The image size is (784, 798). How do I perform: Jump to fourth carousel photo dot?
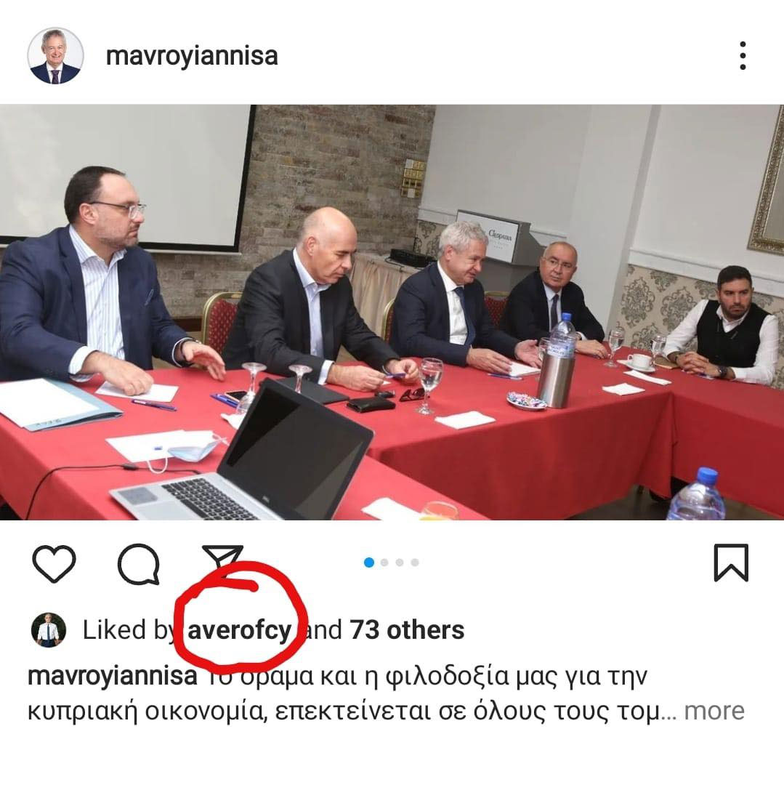415,563
